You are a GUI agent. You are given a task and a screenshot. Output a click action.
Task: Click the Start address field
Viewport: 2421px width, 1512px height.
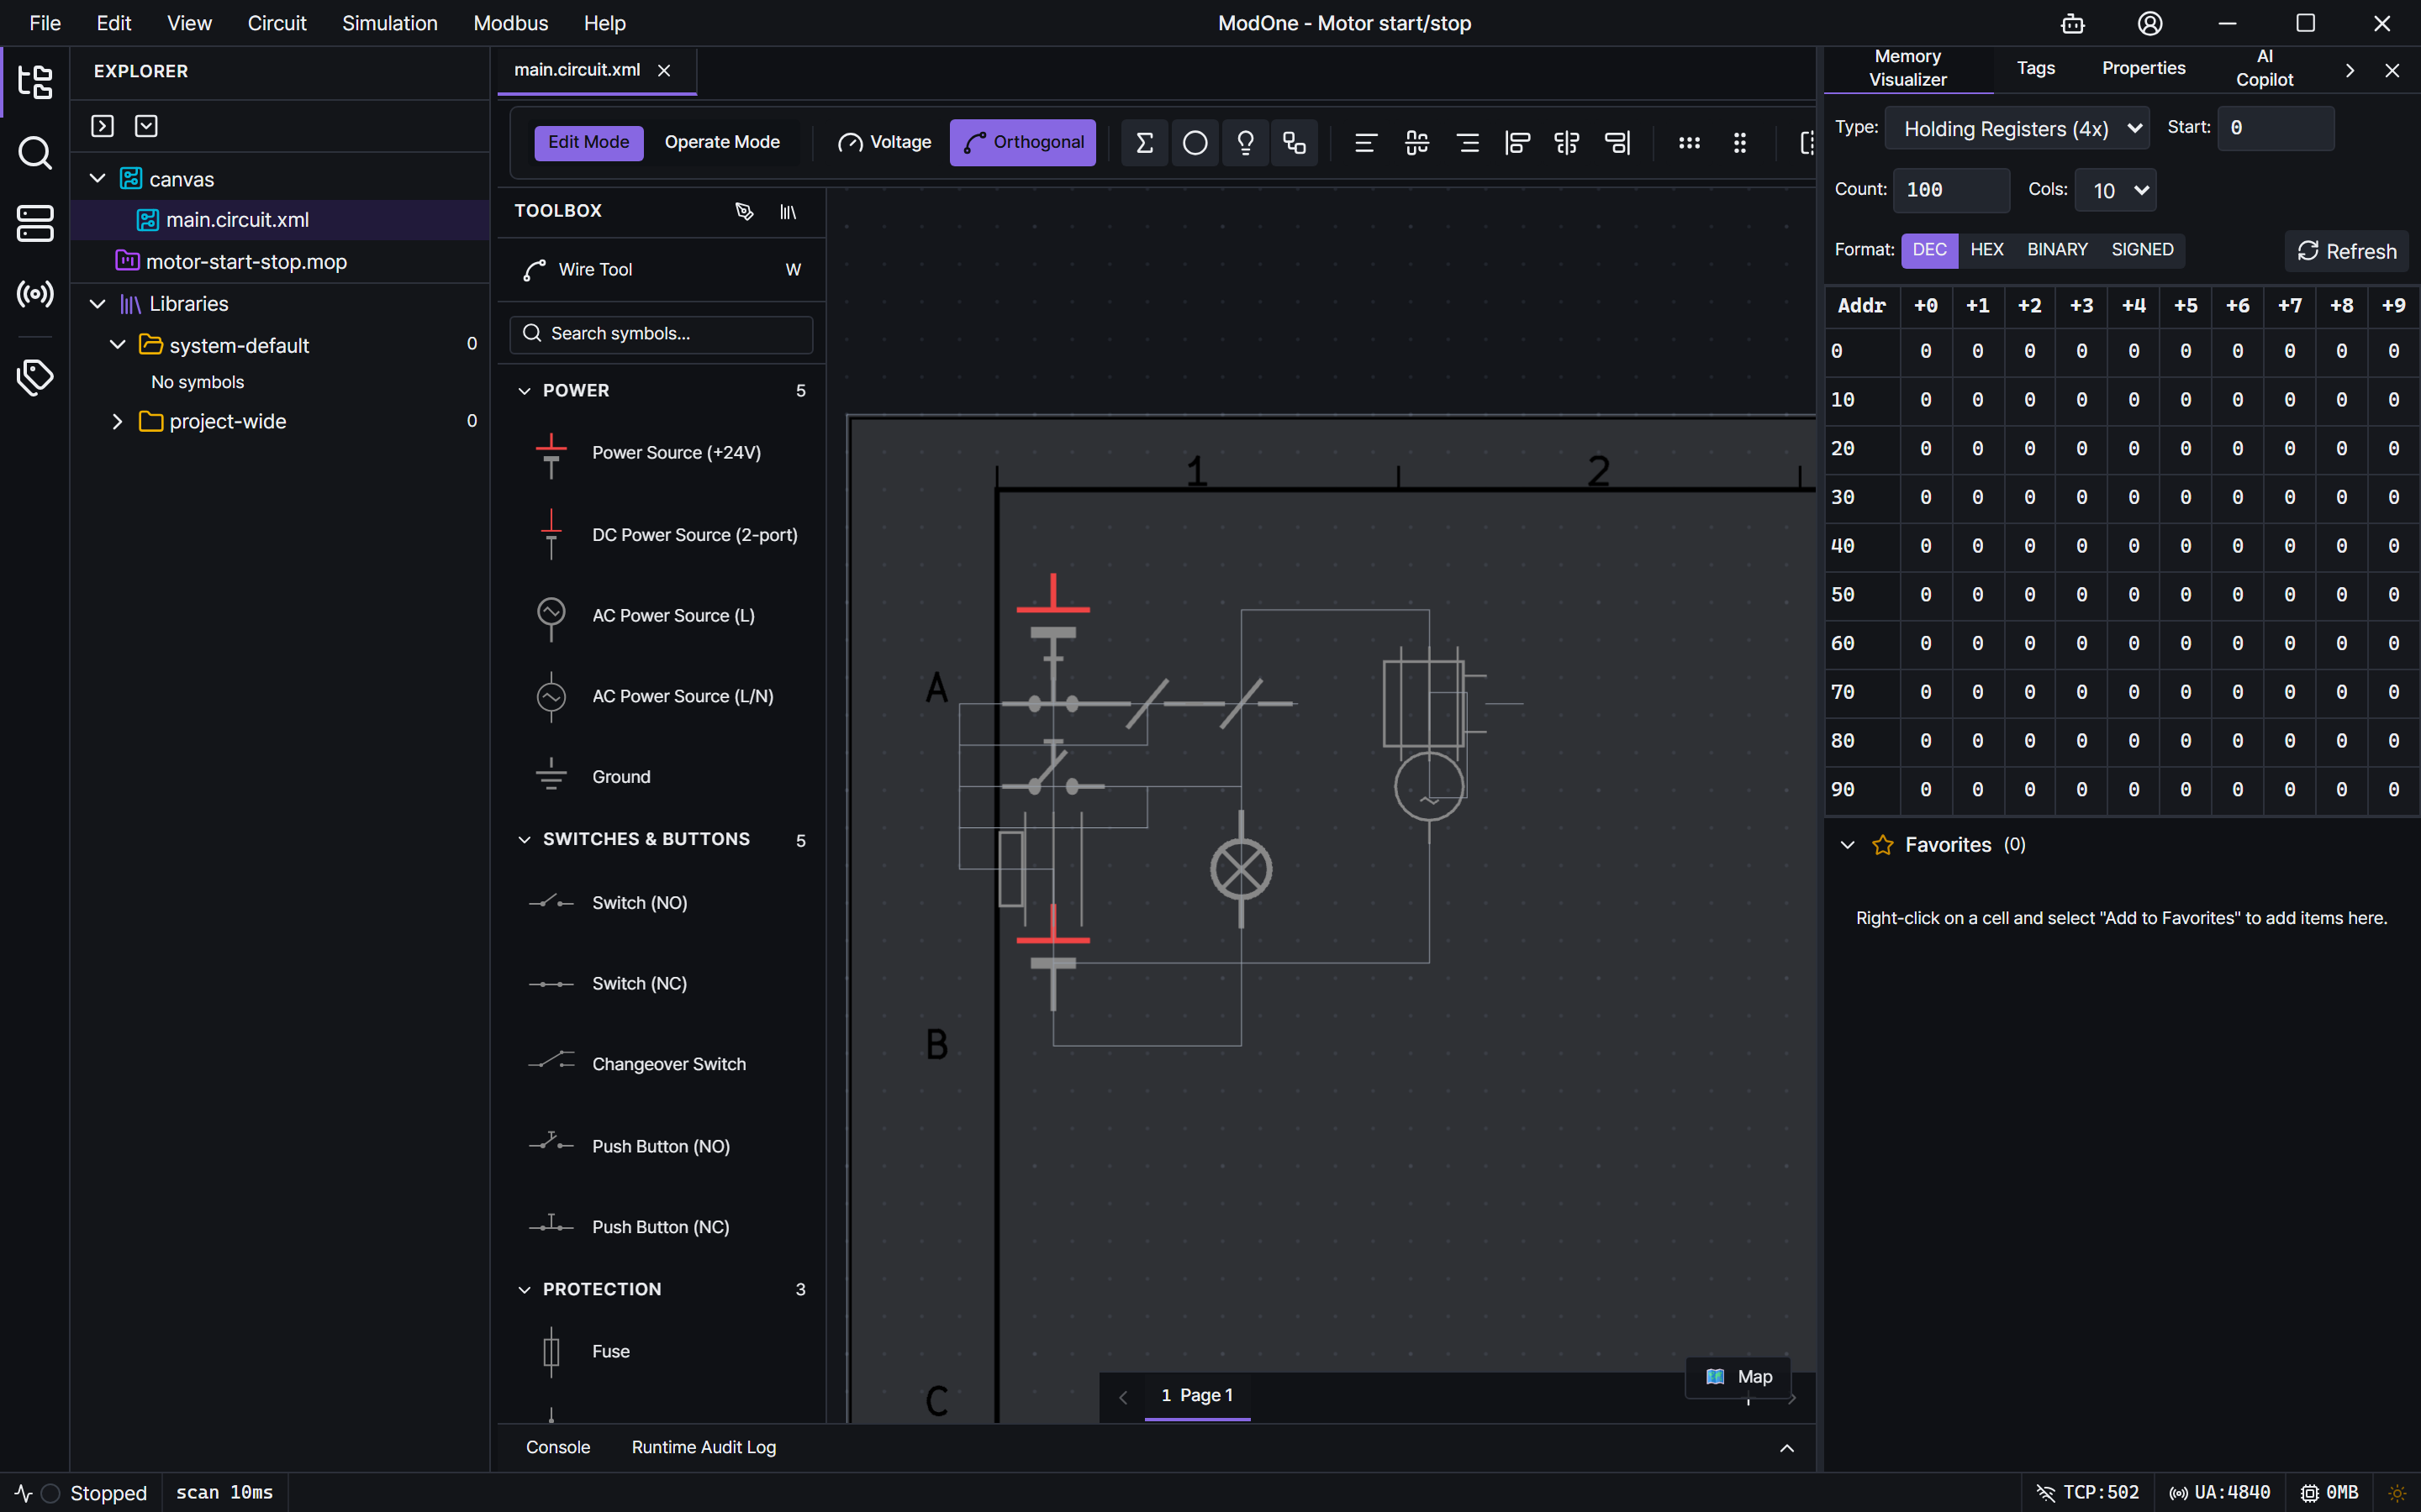point(2276,128)
